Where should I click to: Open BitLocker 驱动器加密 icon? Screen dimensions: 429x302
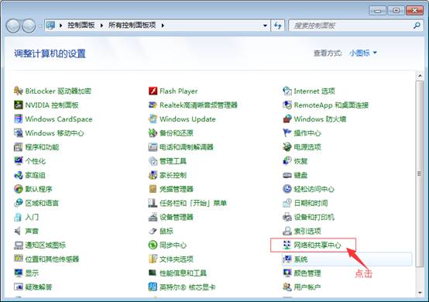click(x=19, y=91)
